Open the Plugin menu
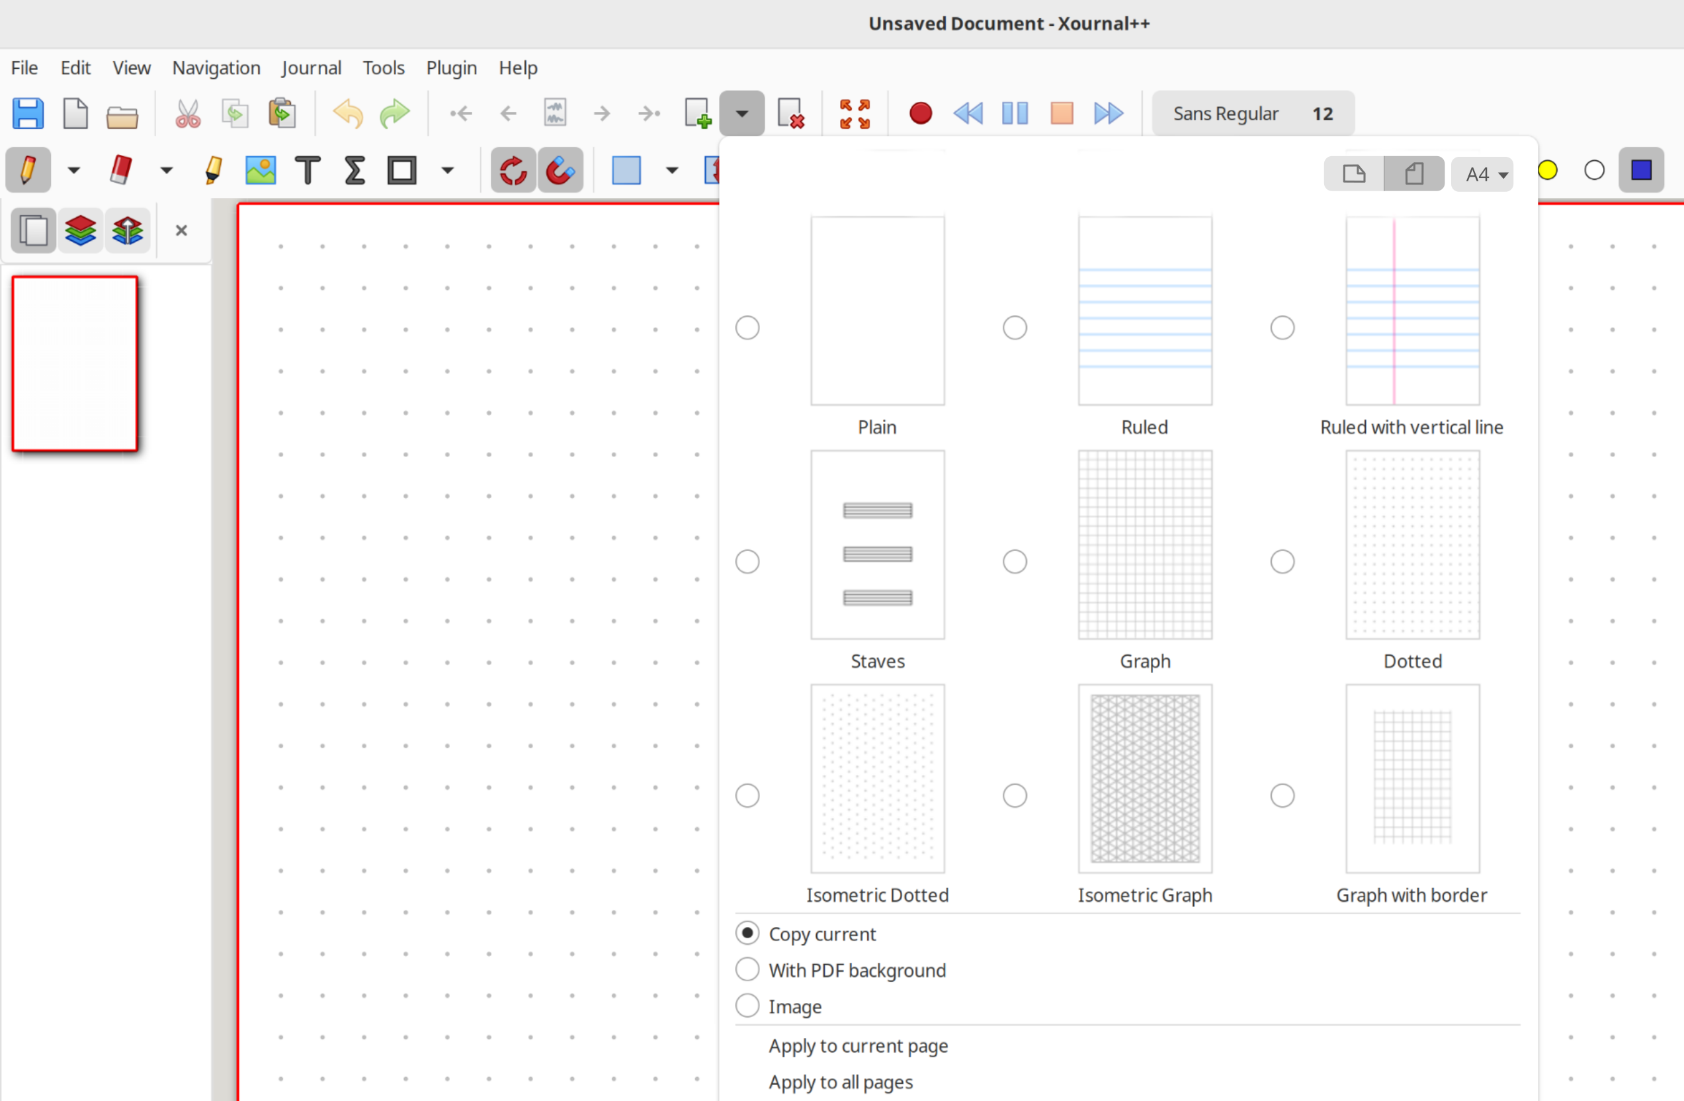 451,68
